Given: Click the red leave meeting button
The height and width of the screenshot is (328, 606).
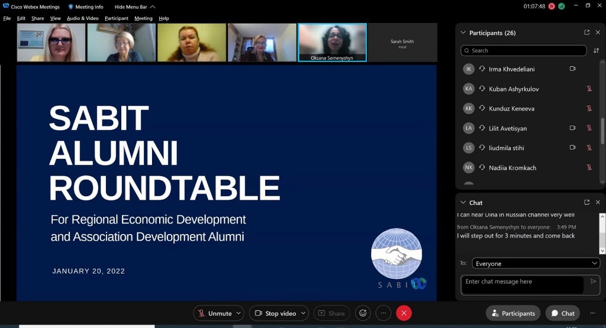Looking at the screenshot, I should 404,313.
